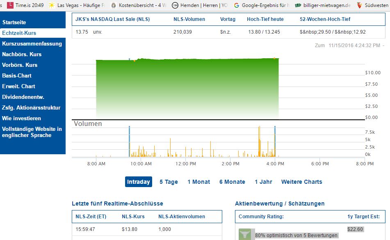The height and width of the screenshot is (240, 390).
Task: Click the sun icon of the Las Vegas bookmark
Action: coord(52,5)
